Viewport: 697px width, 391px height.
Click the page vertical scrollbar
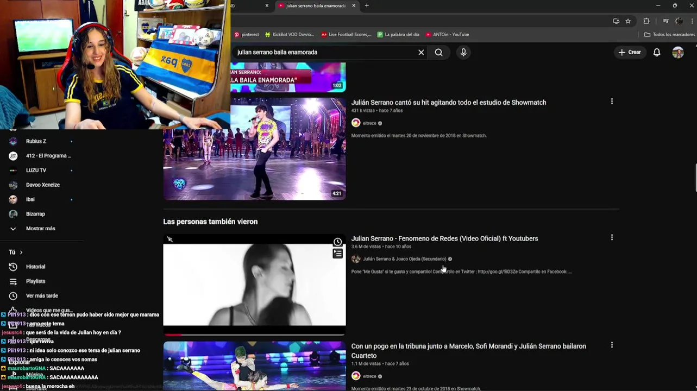click(x=696, y=178)
